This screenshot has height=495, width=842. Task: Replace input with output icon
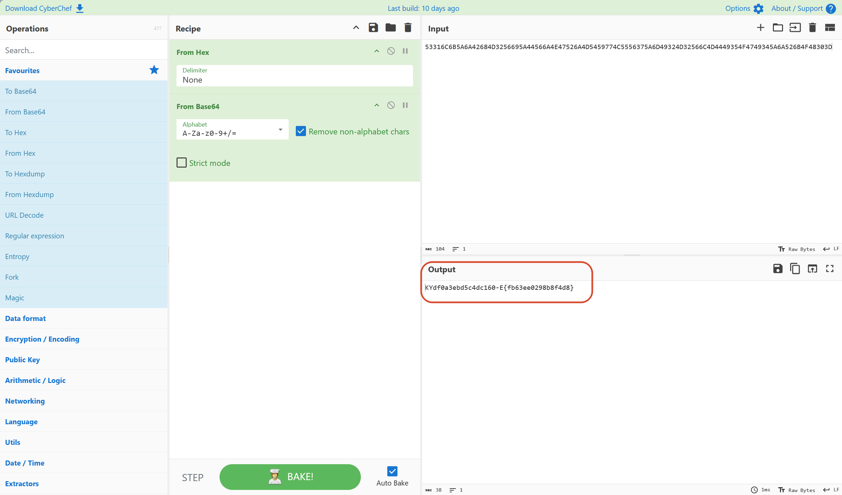[x=812, y=269]
